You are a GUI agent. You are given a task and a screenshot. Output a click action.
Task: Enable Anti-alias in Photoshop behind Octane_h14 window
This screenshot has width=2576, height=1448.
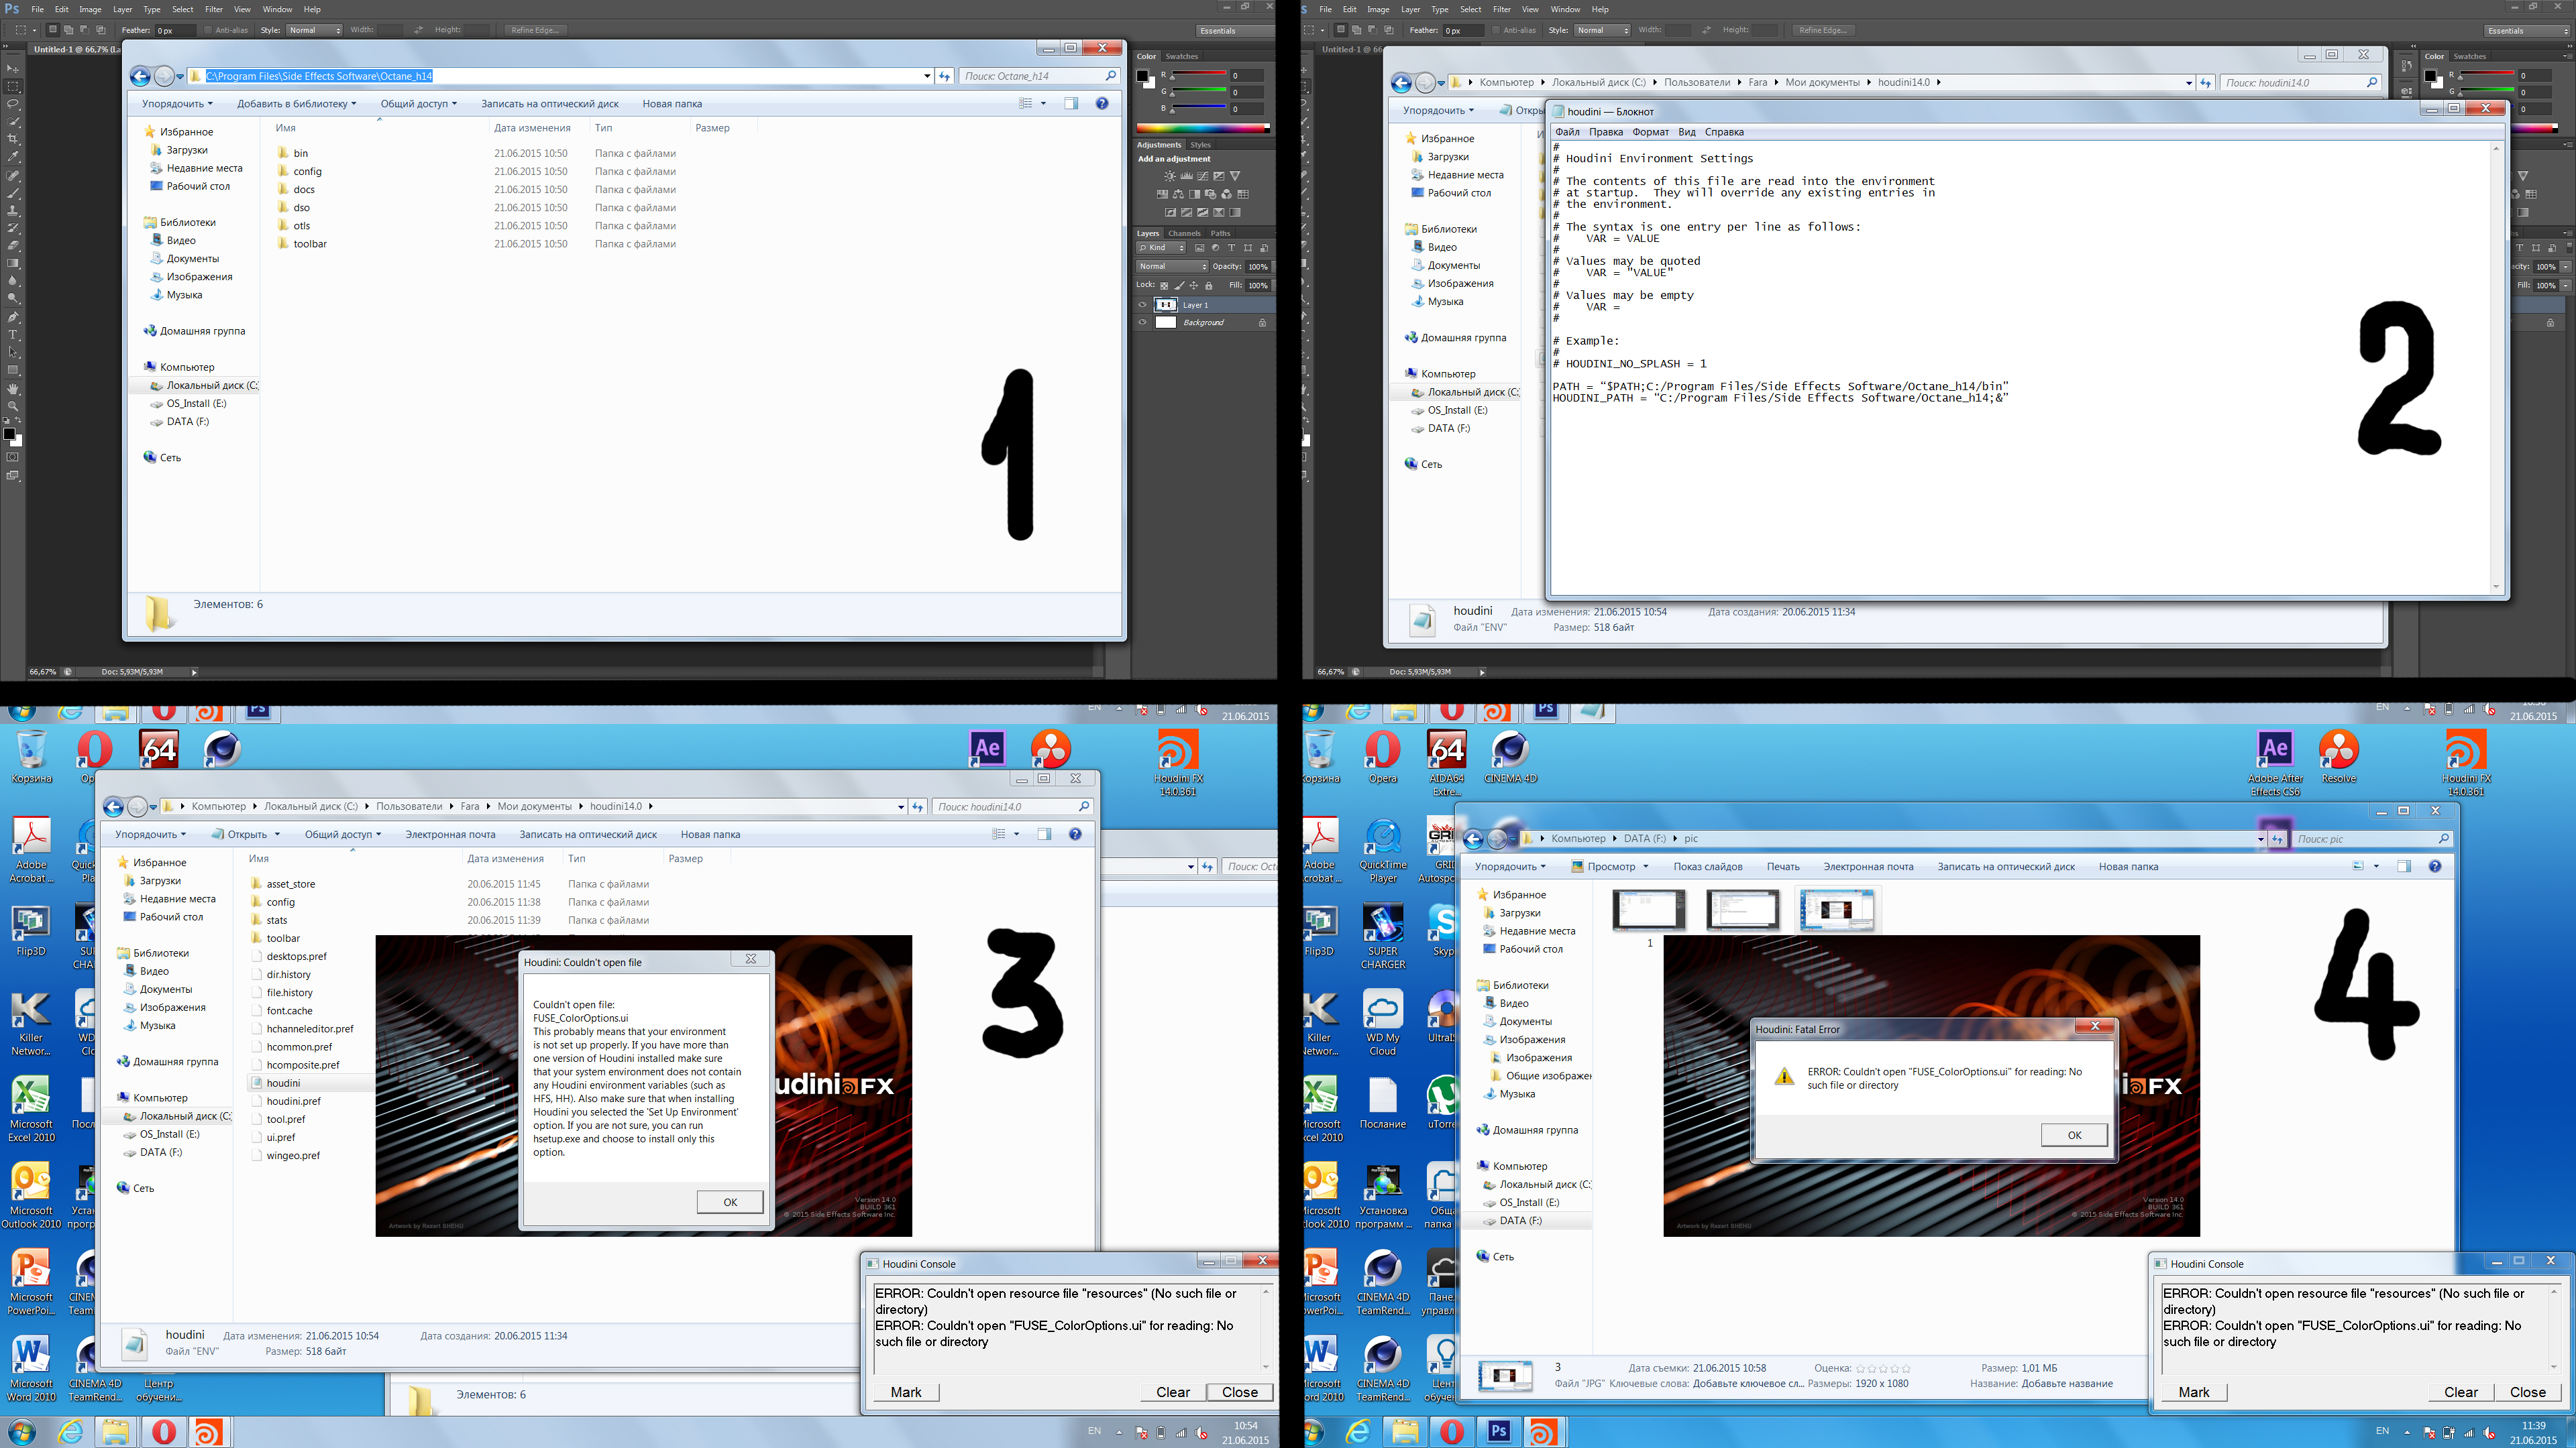pos(207,30)
